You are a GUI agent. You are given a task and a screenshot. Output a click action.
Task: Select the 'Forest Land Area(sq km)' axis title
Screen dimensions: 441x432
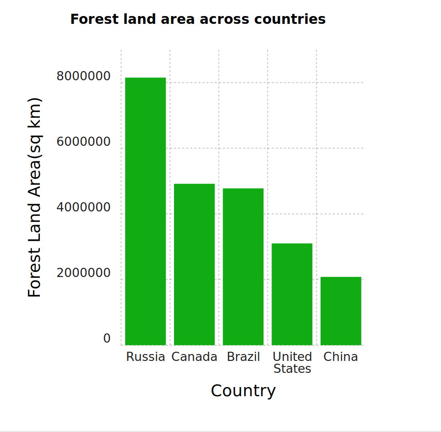pyautogui.click(x=35, y=197)
